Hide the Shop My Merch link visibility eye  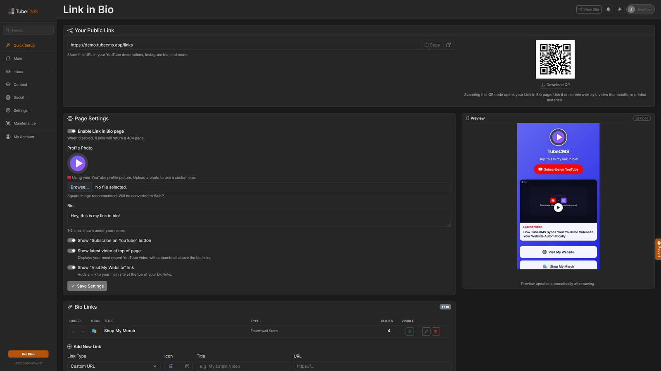click(409, 331)
